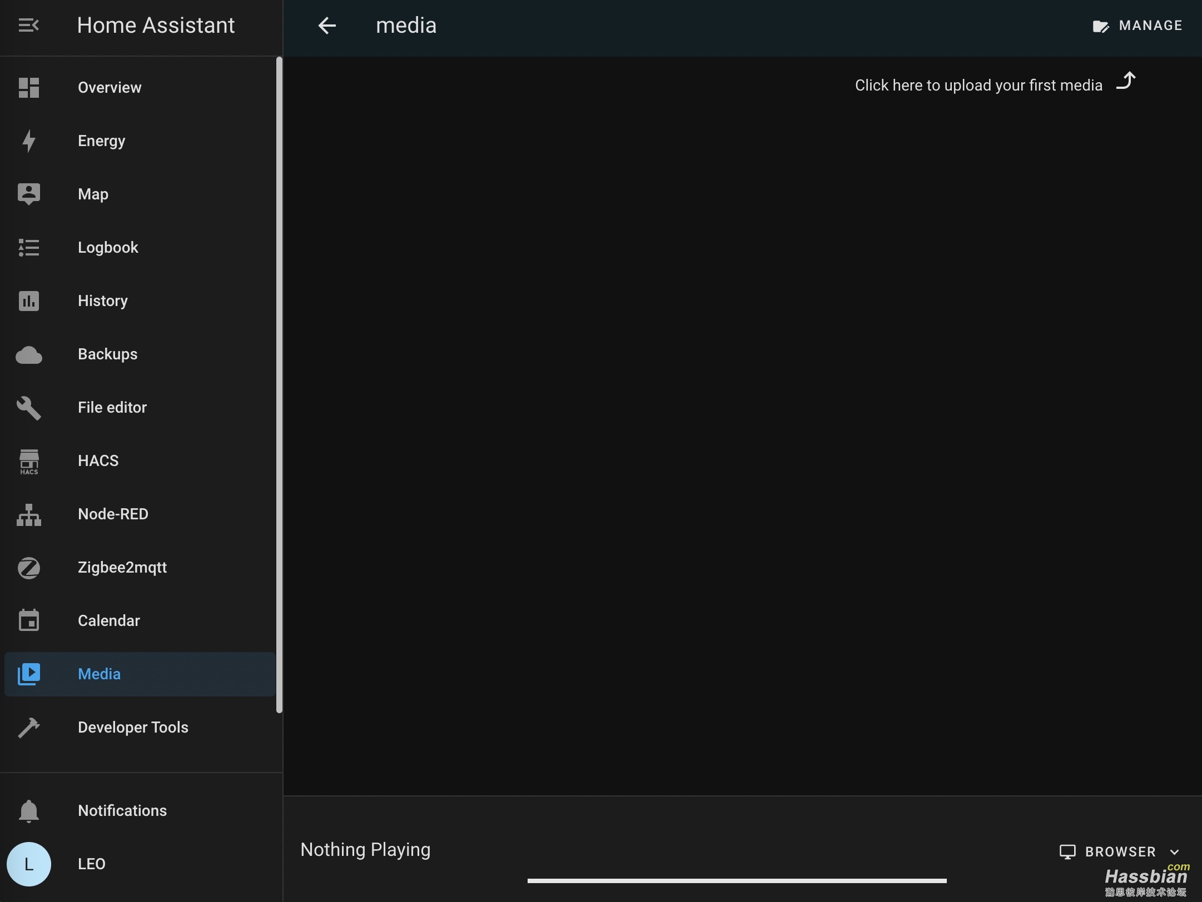This screenshot has height=902, width=1202.
Task: Open the Overview menu item
Action: pos(140,88)
